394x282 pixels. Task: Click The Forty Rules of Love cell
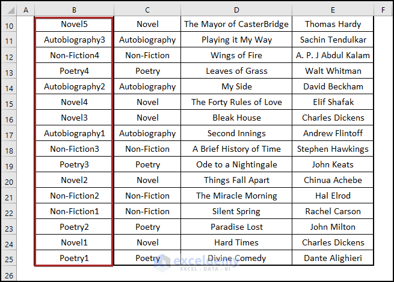[x=236, y=103]
